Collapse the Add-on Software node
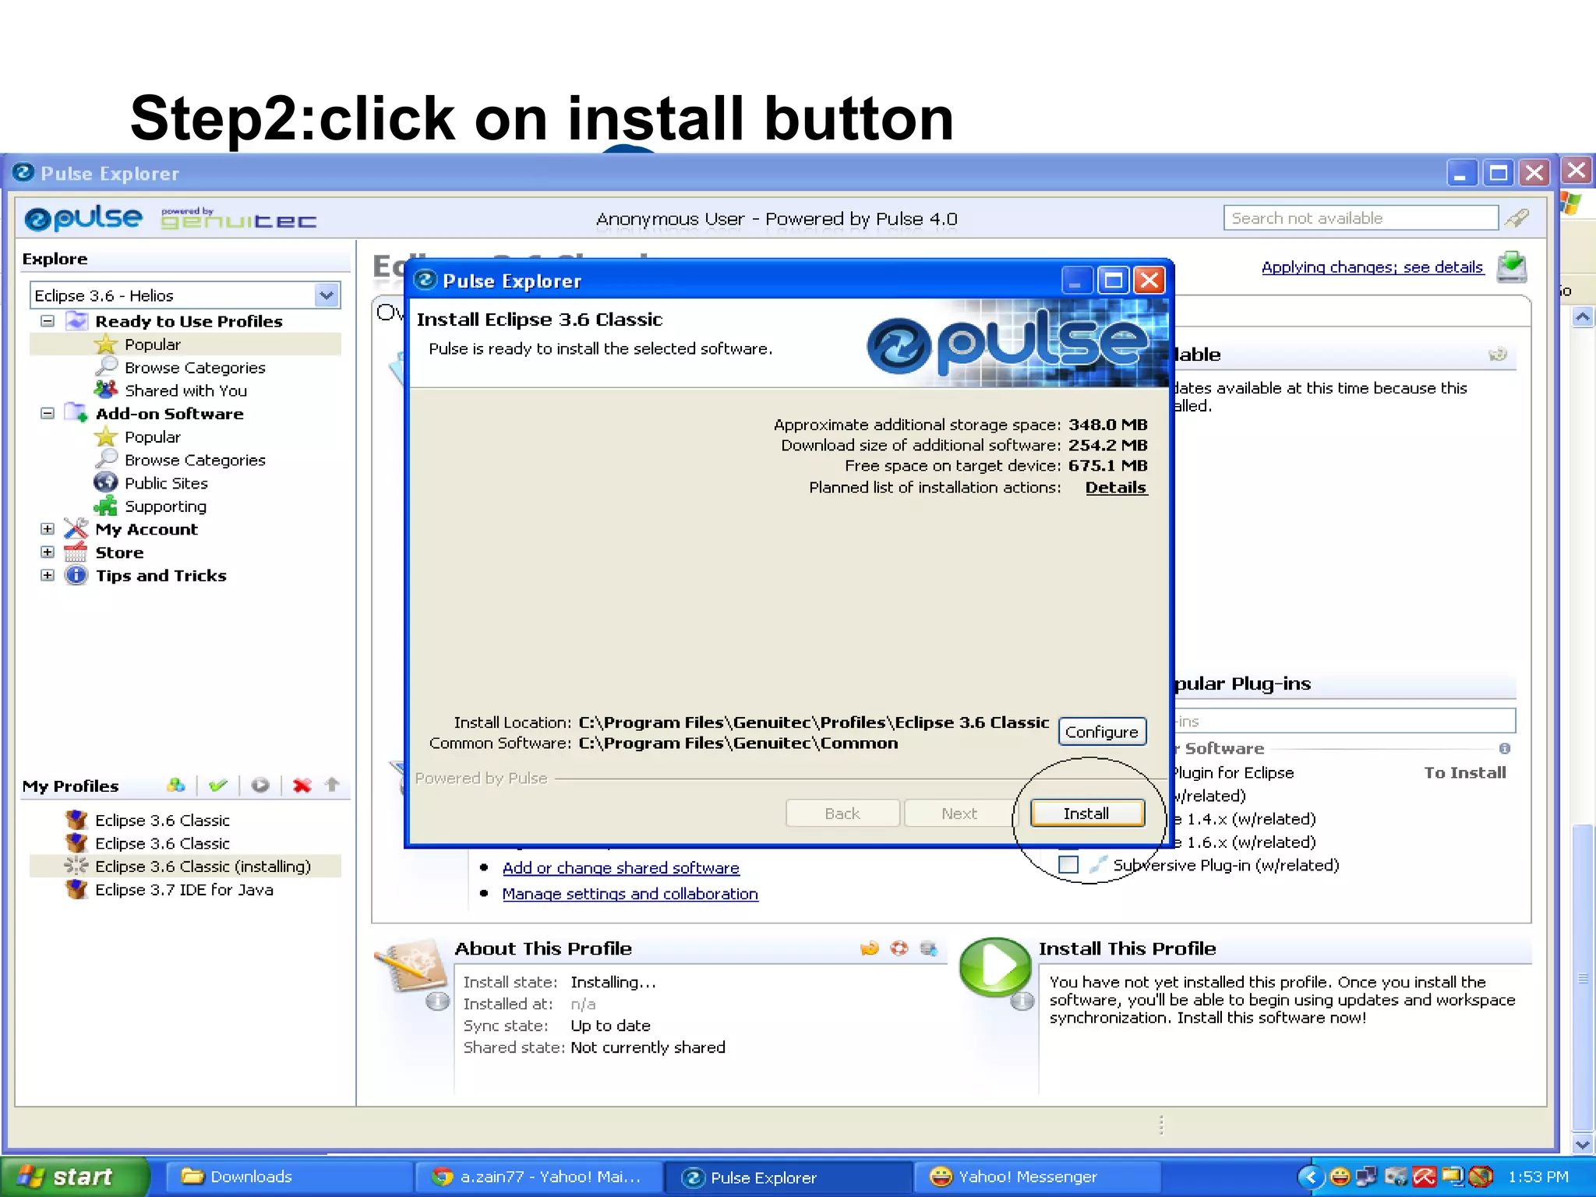This screenshot has width=1596, height=1197. click(x=48, y=413)
